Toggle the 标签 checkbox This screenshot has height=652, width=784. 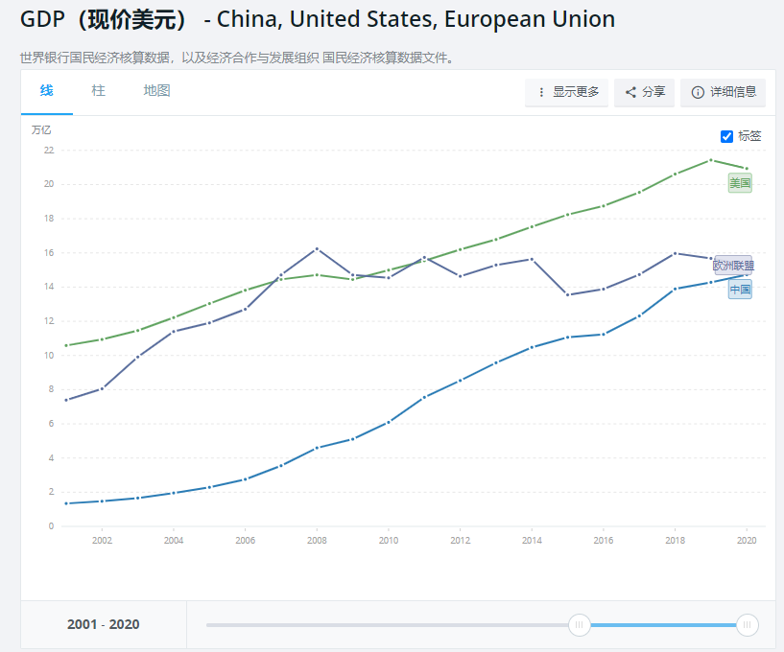[726, 136]
